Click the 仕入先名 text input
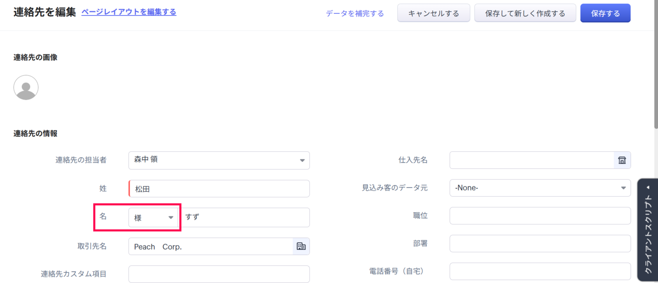This screenshot has height=283, width=658. point(531,160)
